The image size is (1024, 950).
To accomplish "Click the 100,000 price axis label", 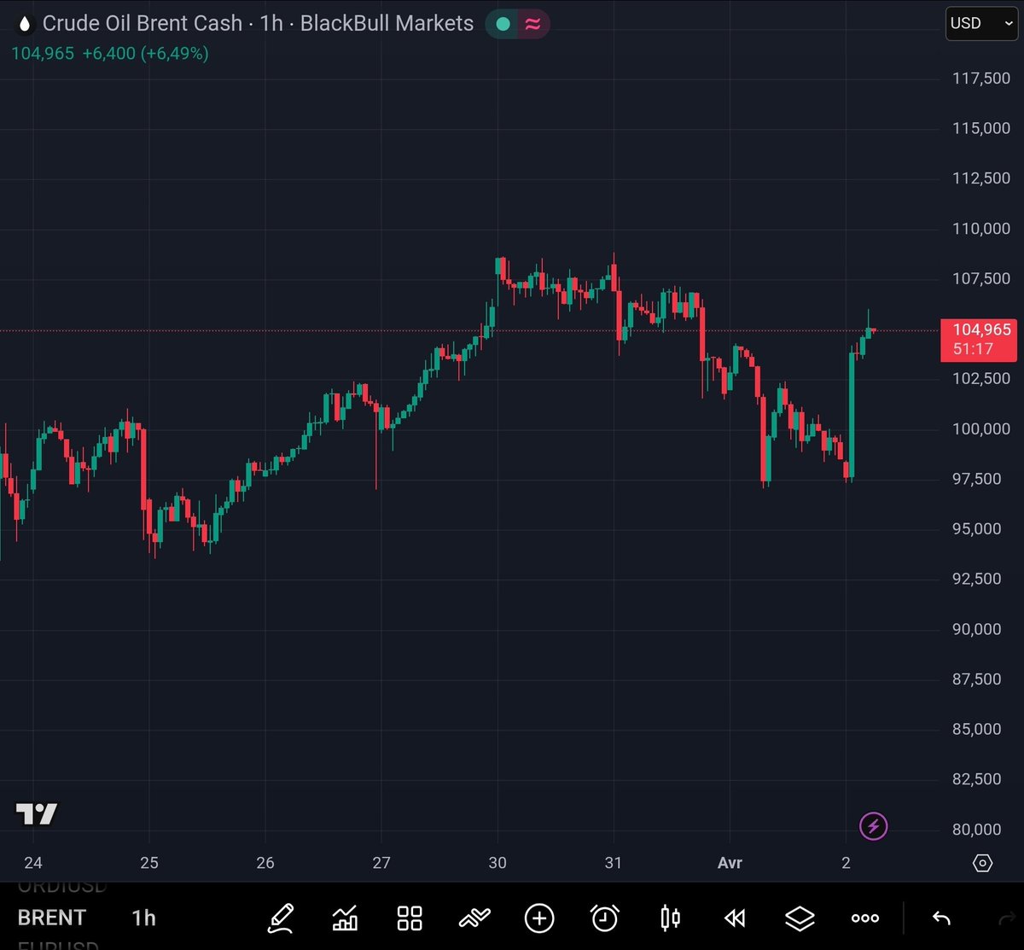I will (x=981, y=429).
